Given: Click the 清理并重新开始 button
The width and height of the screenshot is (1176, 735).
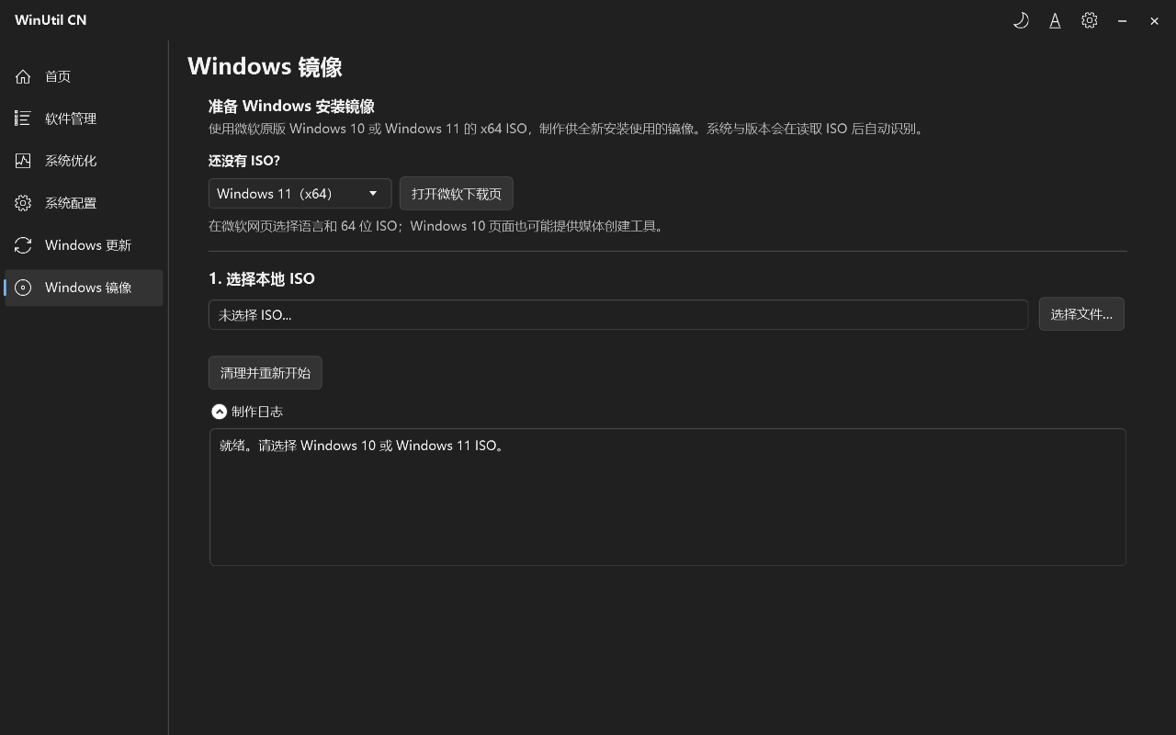Looking at the screenshot, I should click(266, 373).
